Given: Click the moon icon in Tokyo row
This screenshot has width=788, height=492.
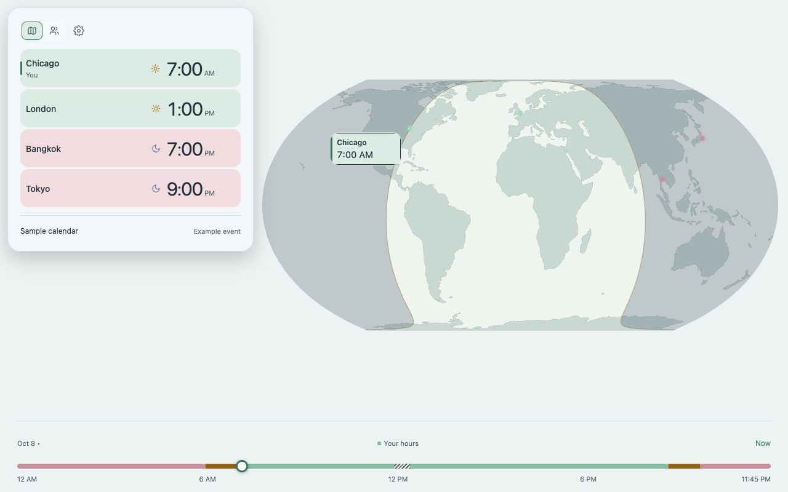Looking at the screenshot, I should pyautogui.click(x=156, y=189).
